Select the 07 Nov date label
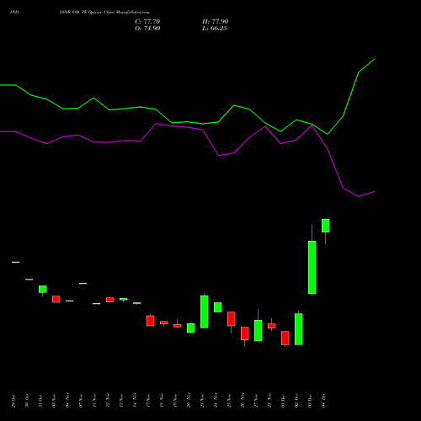 tap(81, 401)
